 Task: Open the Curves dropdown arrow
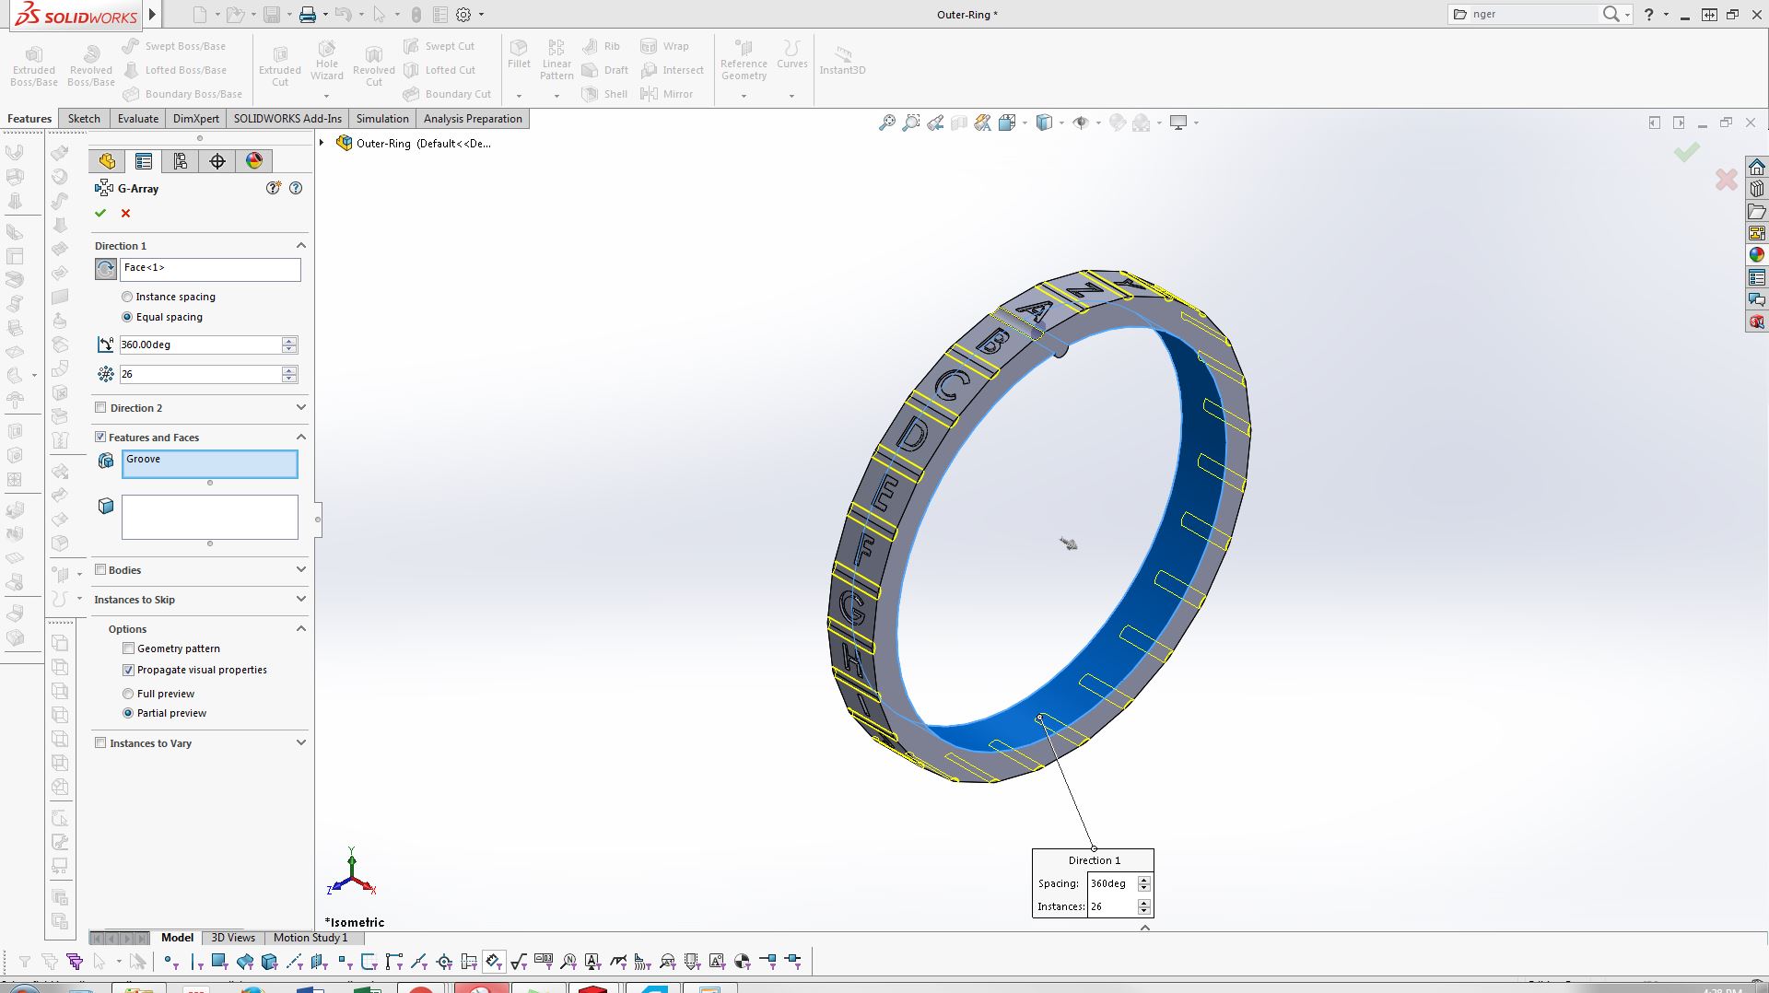pyautogui.click(x=791, y=96)
